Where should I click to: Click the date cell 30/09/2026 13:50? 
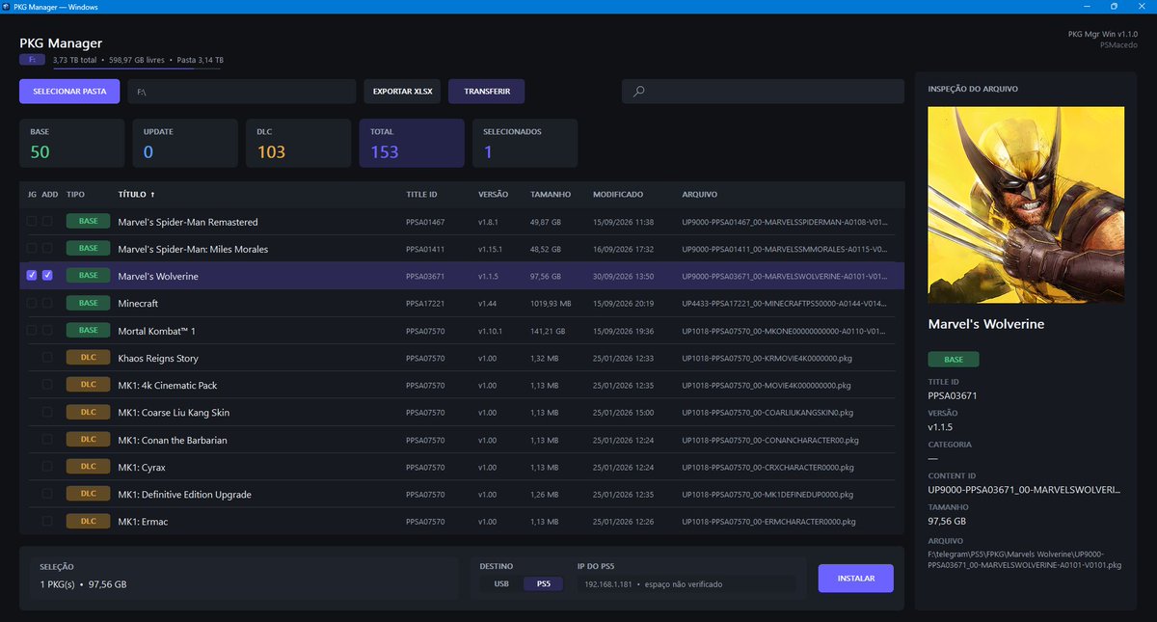[623, 276]
